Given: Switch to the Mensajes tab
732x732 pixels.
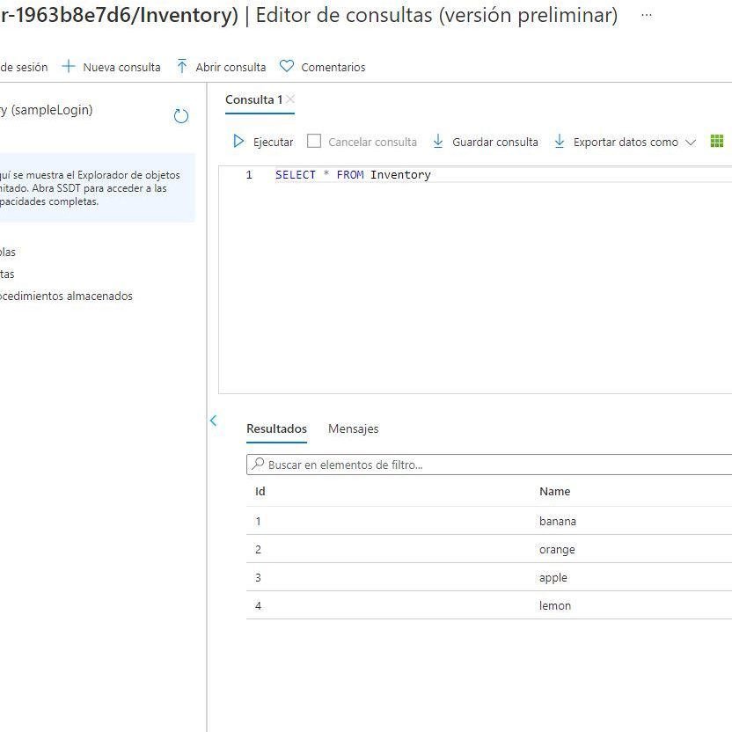Looking at the screenshot, I should 353,428.
